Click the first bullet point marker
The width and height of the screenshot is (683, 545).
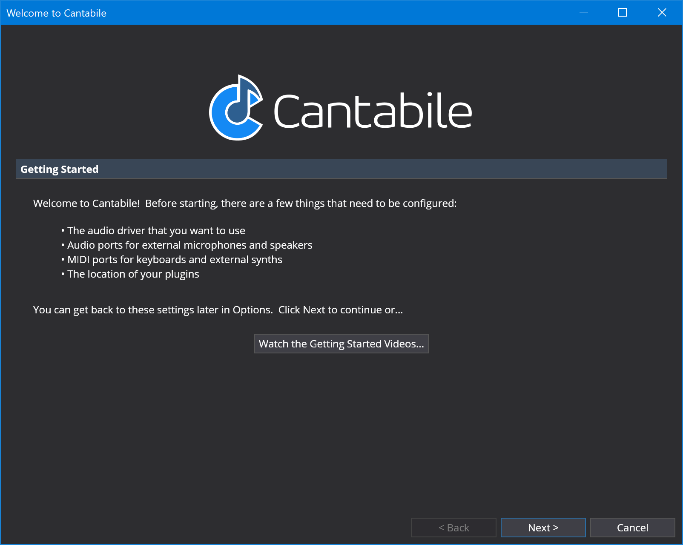(x=63, y=231)
